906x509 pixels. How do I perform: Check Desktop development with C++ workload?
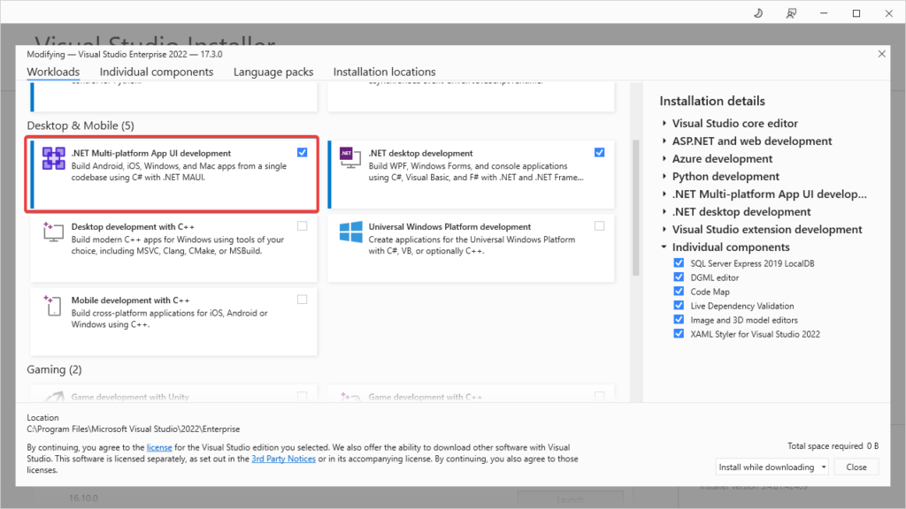[x=303, y=225]
